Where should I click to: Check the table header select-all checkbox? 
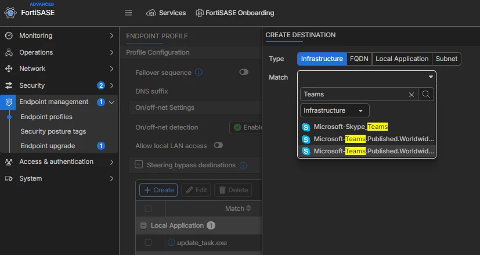coord(148,209)
